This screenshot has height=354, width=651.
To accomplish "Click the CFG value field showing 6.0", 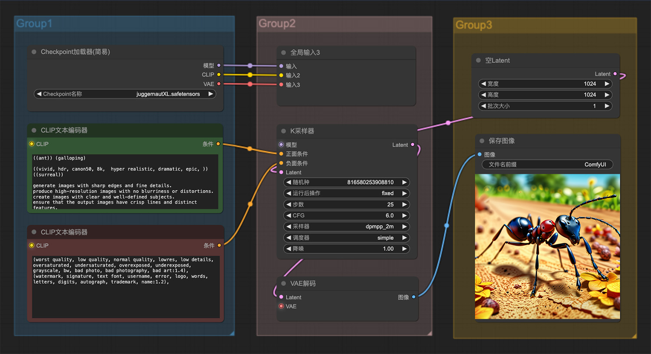I will point(346,215).
